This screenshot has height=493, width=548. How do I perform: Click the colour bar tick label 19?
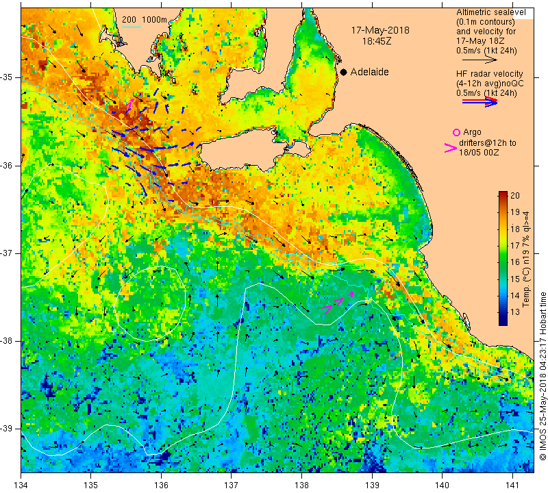point(515,212)
